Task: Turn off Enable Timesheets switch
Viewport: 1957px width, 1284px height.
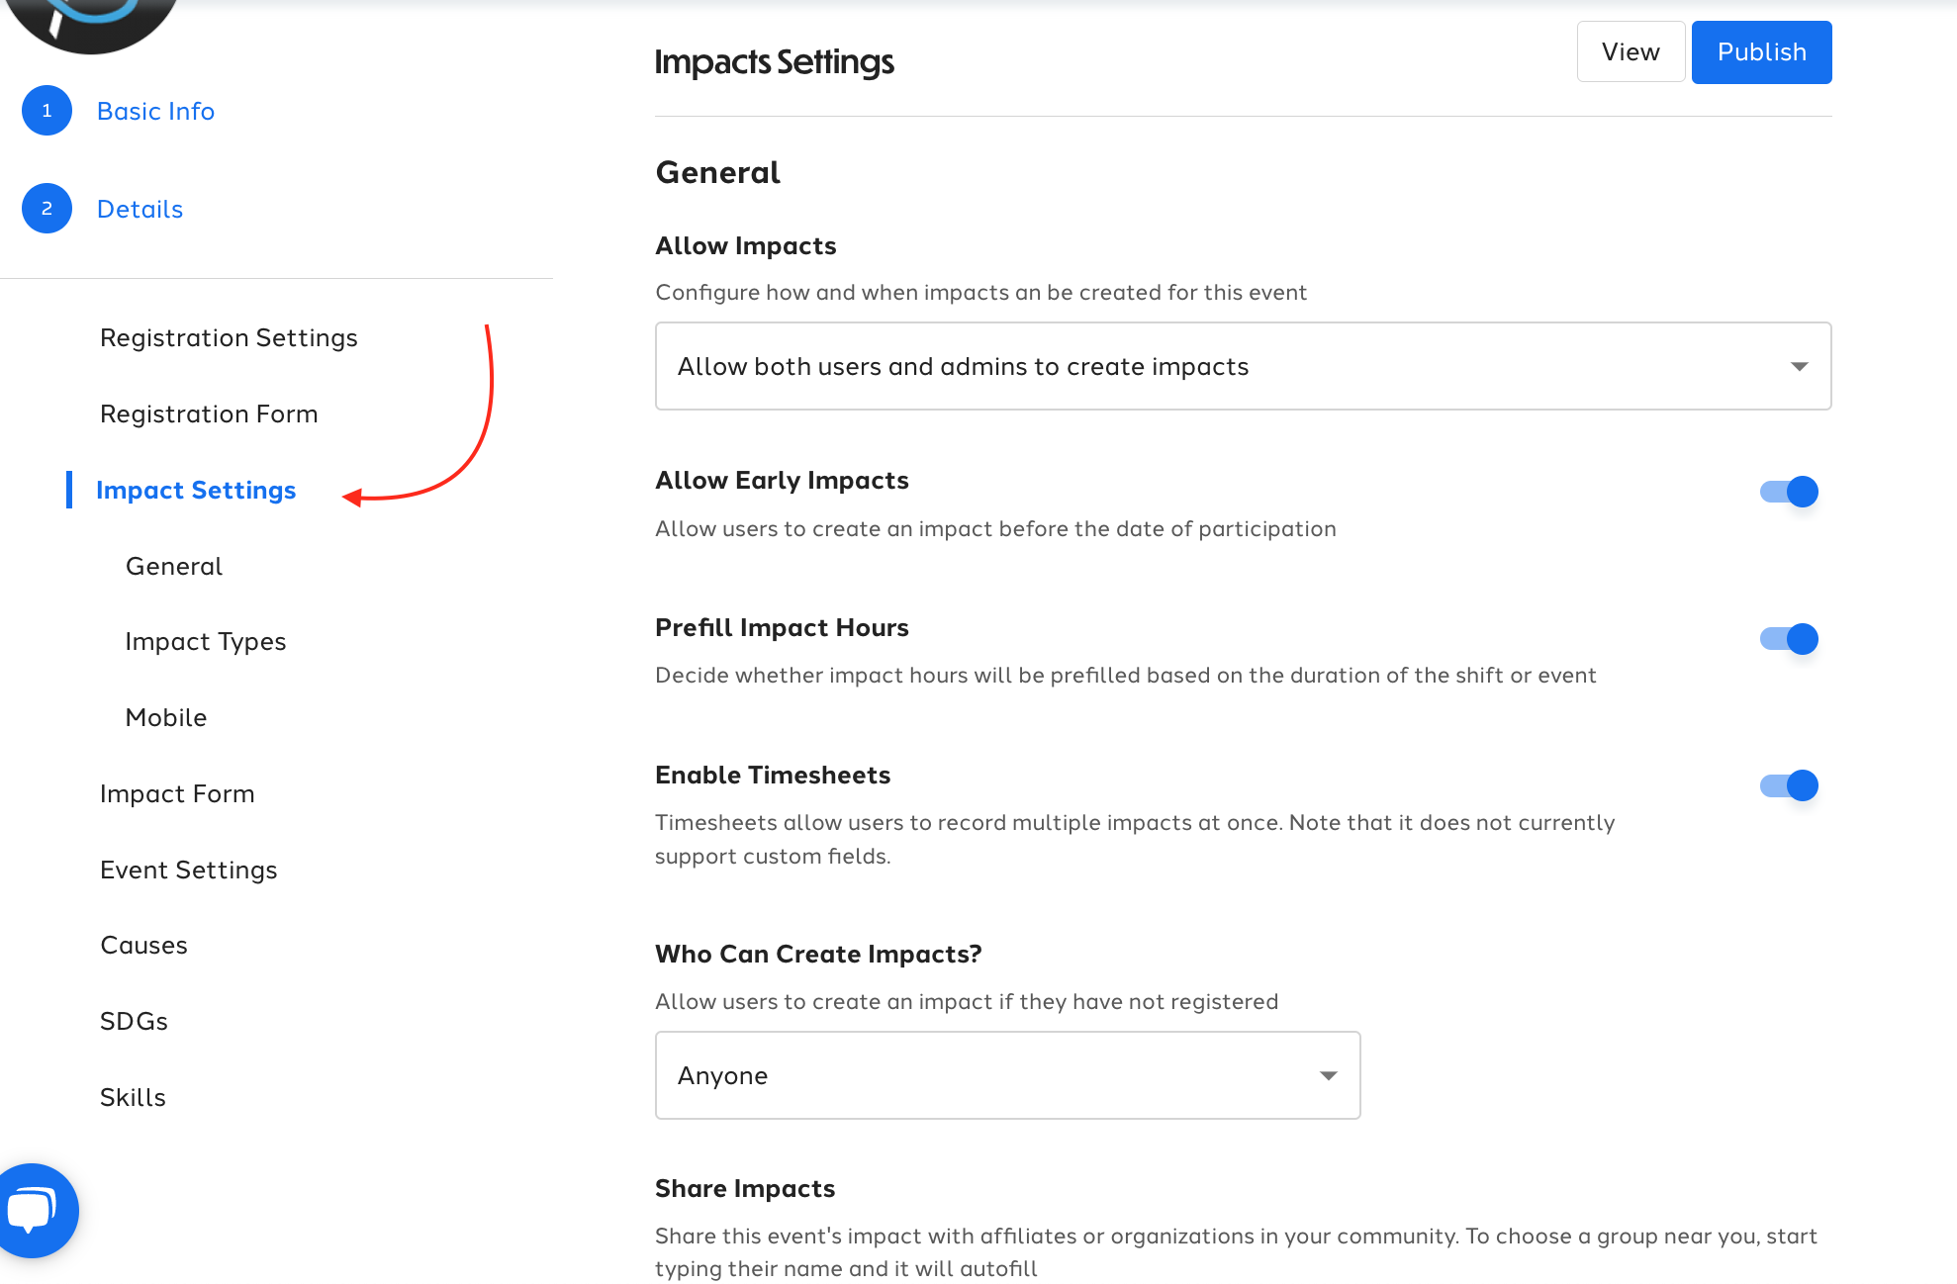Action: (1789, 785)
